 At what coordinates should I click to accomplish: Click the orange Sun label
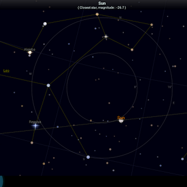pos(121,118)
